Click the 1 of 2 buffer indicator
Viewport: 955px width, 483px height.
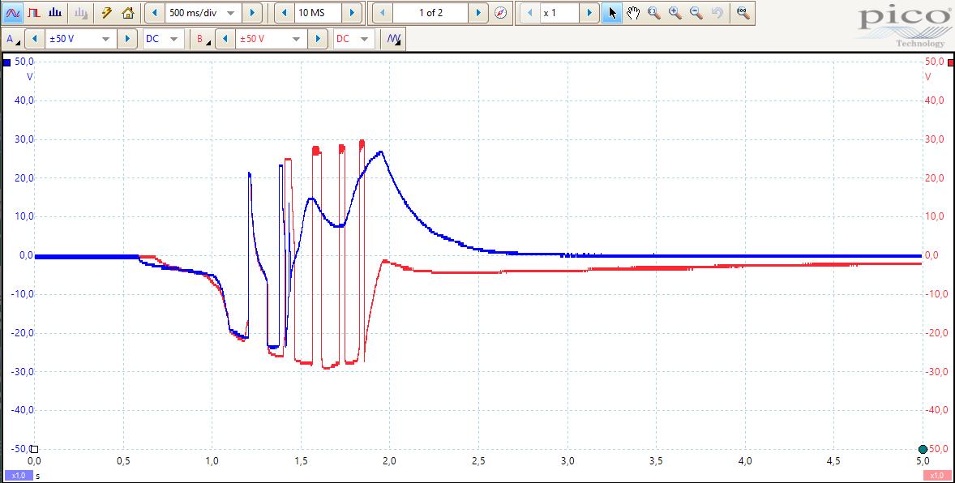point(430,12)
